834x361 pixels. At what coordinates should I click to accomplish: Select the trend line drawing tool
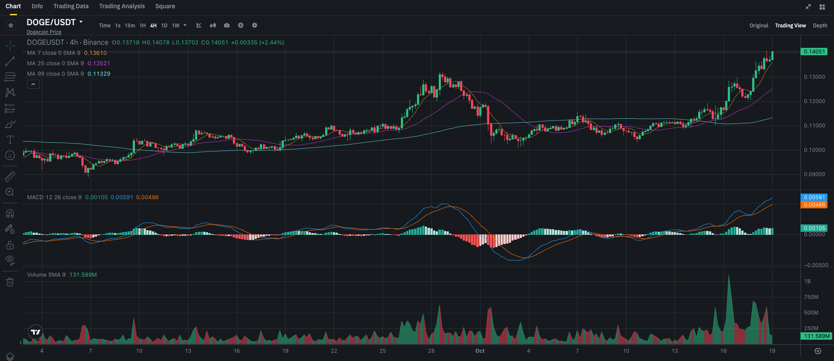click(x=10, y=61)
